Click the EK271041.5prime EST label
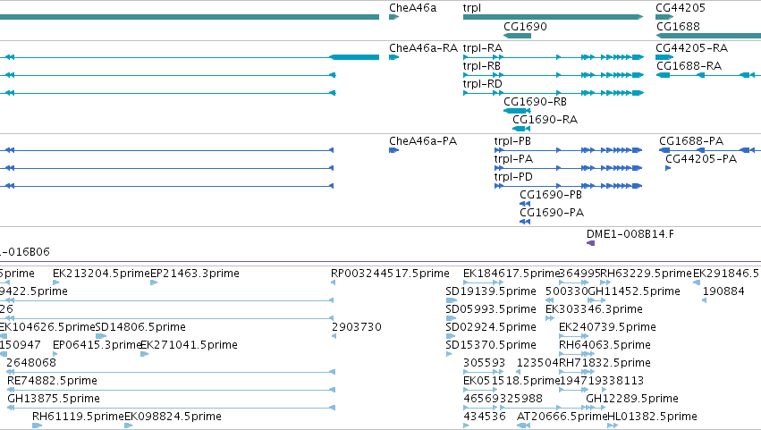 pyautogui.click(x=189, y=345)
